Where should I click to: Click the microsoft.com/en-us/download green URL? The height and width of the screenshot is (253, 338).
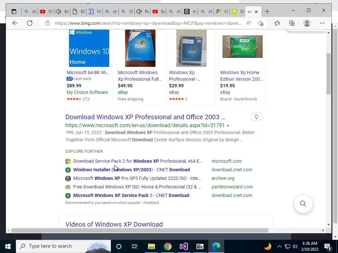coord(145,126)
